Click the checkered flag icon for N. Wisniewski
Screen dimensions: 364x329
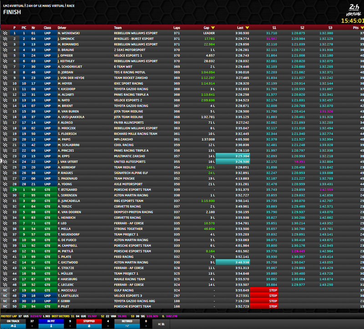(x=5, y=33)
